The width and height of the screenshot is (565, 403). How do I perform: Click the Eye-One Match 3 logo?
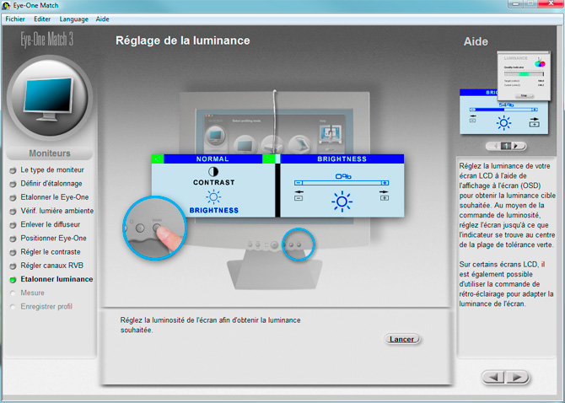tap(47, 40)
